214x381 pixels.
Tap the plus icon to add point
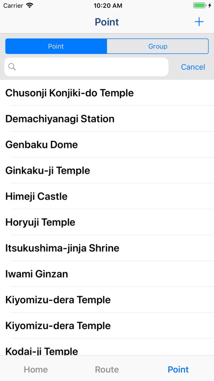199,22
